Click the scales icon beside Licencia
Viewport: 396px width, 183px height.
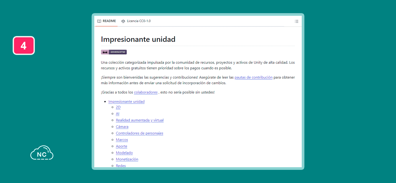(x=123, y=21)
